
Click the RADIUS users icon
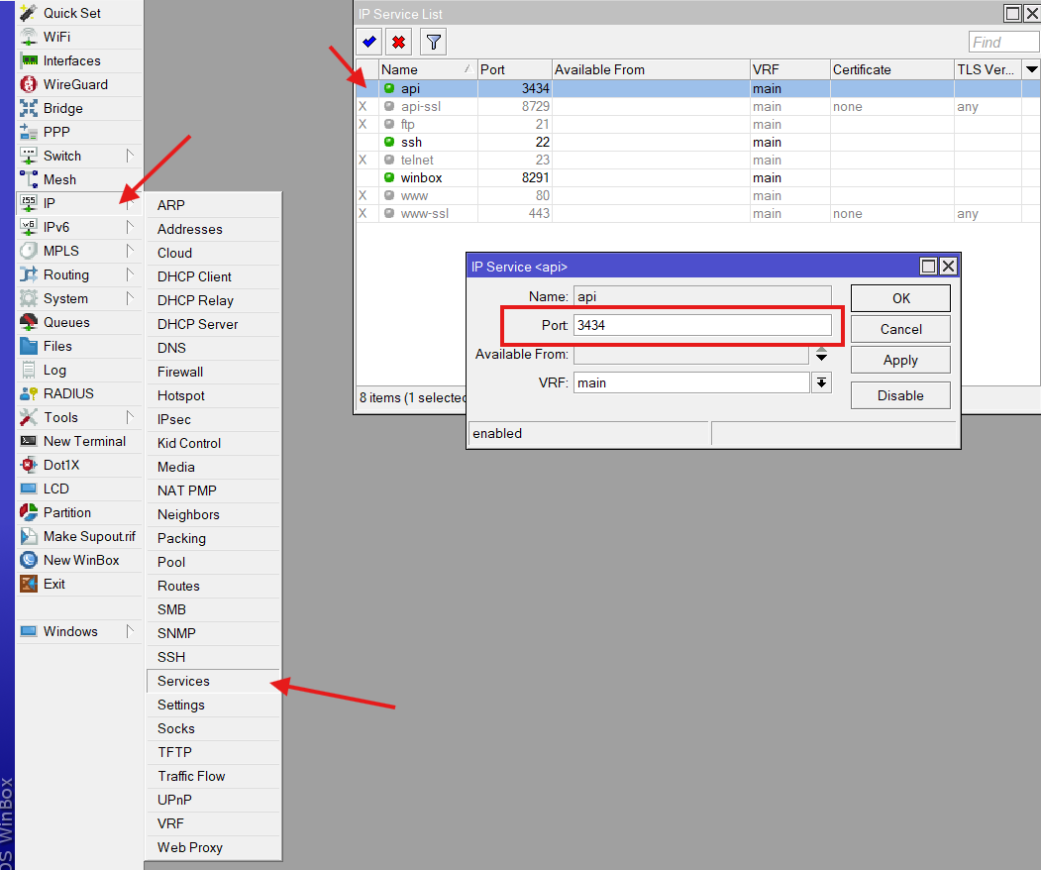(29, 393)
